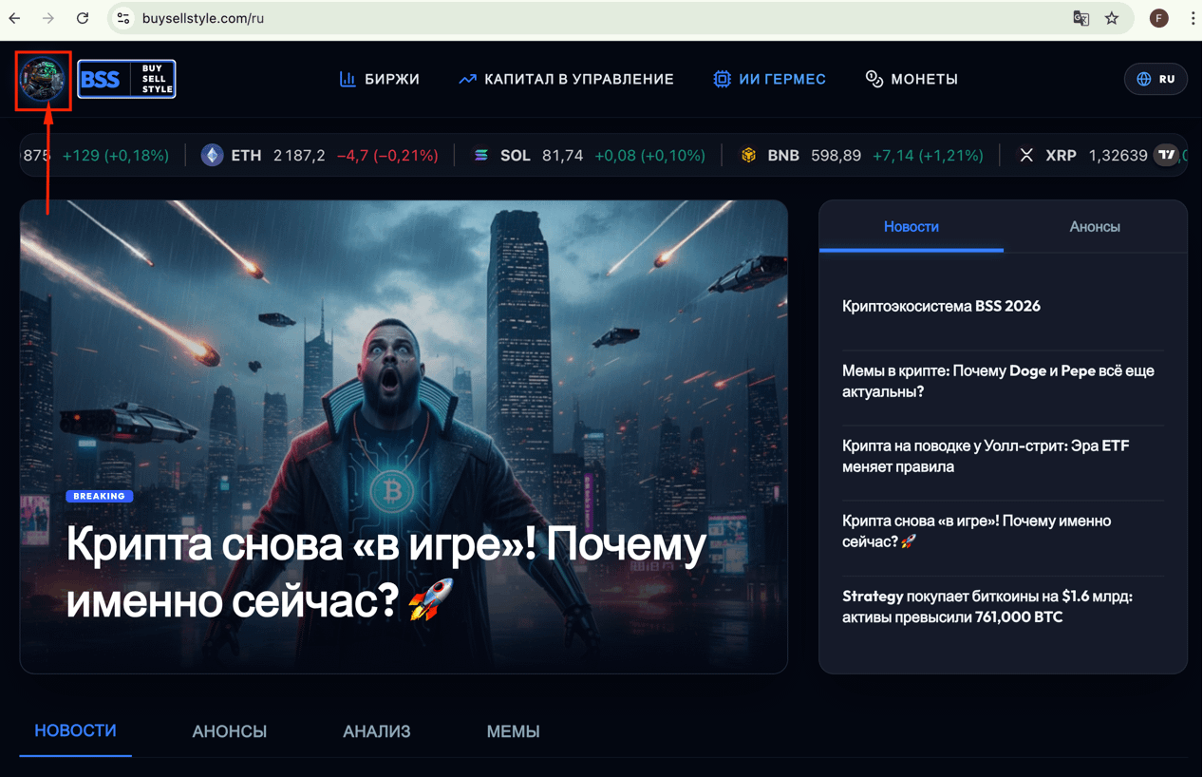Click the BSS round emblem logo
Image resolution: width=1203 pixels, height=777 pixels.
(43, 81)
